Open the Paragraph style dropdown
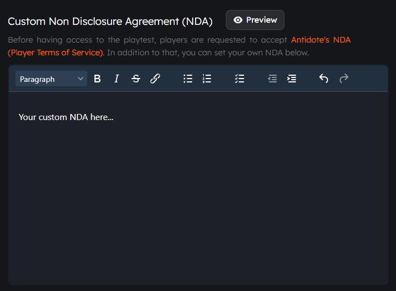Image resolution: width=396 pixels, height=291 pixels. pos(51,79)
